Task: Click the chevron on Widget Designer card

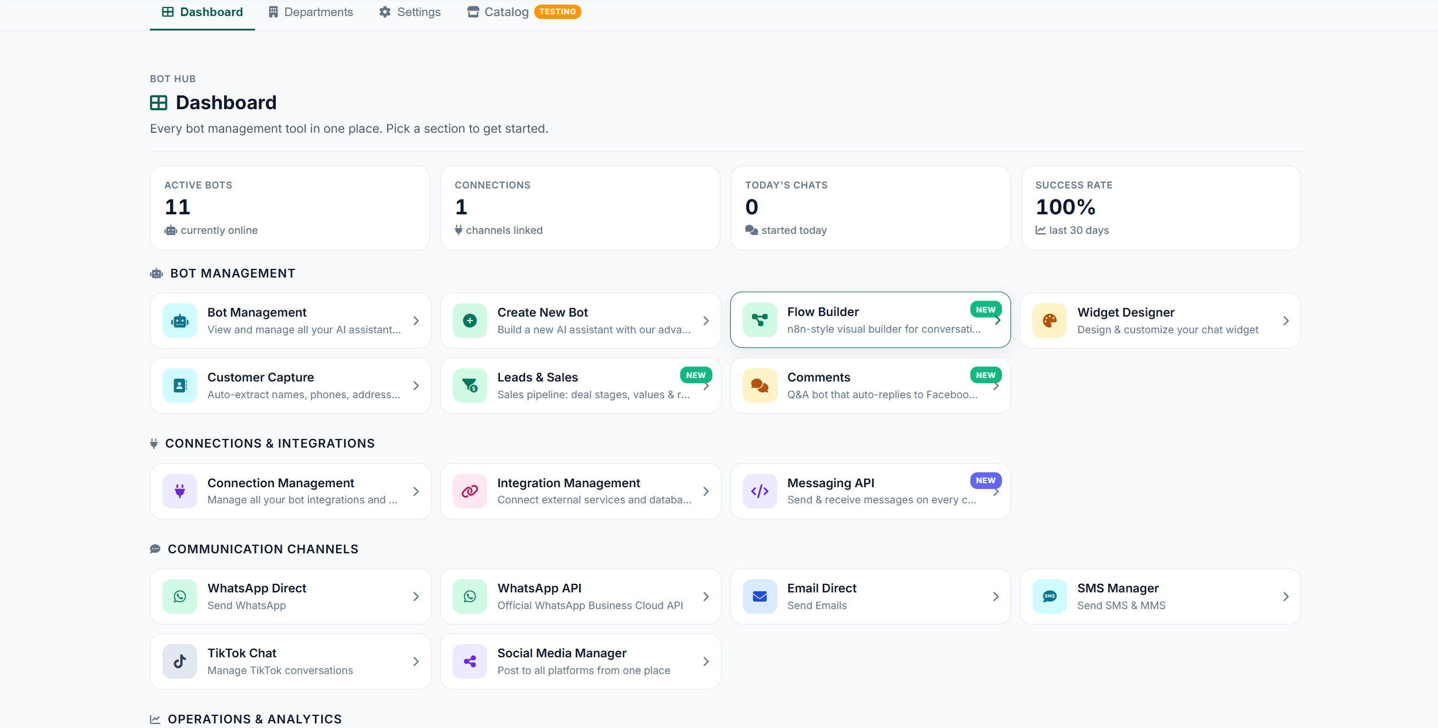Action: 1286,321
